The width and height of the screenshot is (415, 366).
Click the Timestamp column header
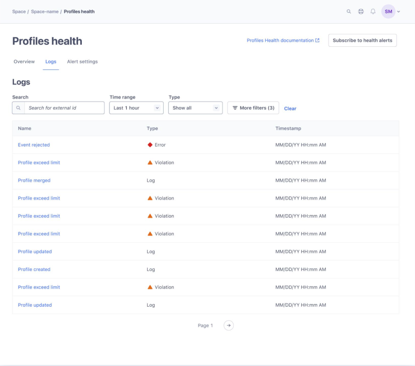[288, 128]
